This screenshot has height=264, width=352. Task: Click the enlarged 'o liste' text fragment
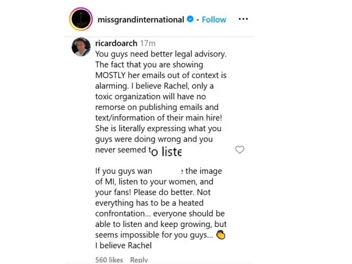coord(166,152)
